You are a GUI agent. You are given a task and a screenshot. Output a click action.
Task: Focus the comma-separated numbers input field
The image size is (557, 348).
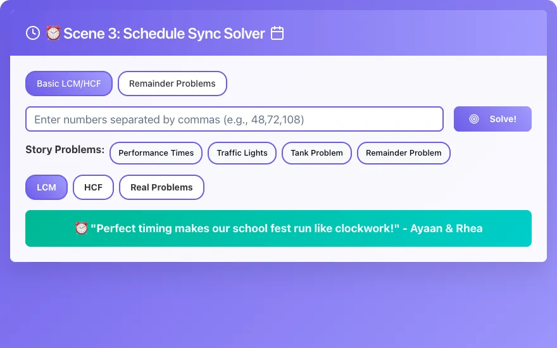point(234,119)
